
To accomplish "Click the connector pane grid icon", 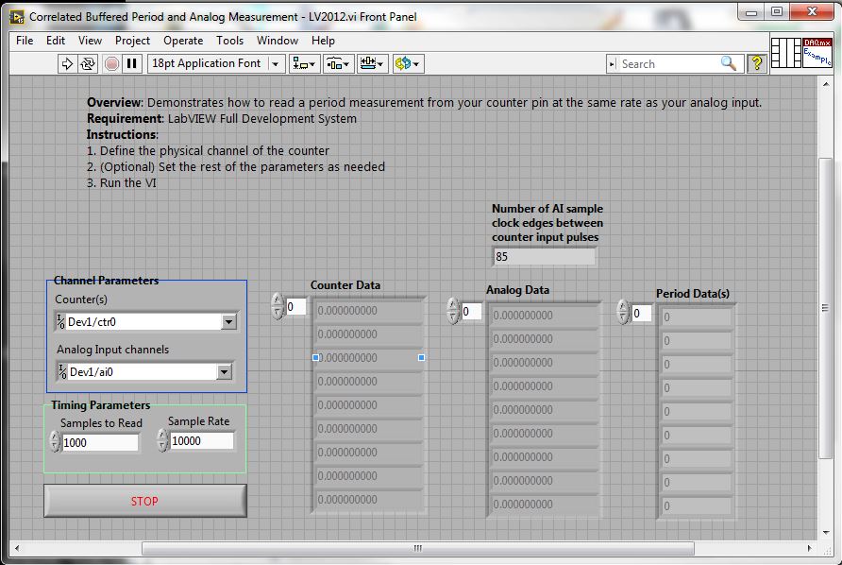I will click(786, 53).
